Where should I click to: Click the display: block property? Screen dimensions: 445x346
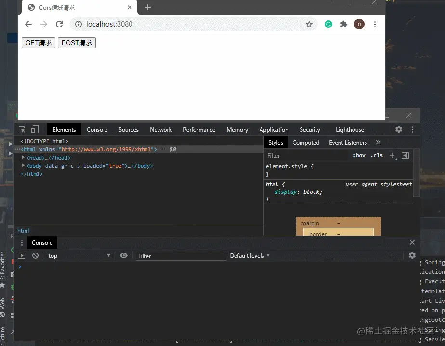click(x=298, y=192)
